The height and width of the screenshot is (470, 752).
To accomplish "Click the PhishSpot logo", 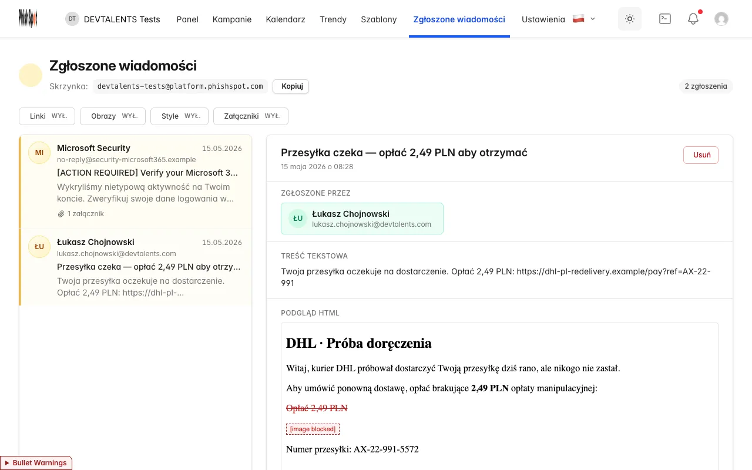I will click(x=28, y=19).
